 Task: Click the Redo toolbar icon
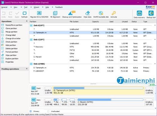click(x=10, y=13)
